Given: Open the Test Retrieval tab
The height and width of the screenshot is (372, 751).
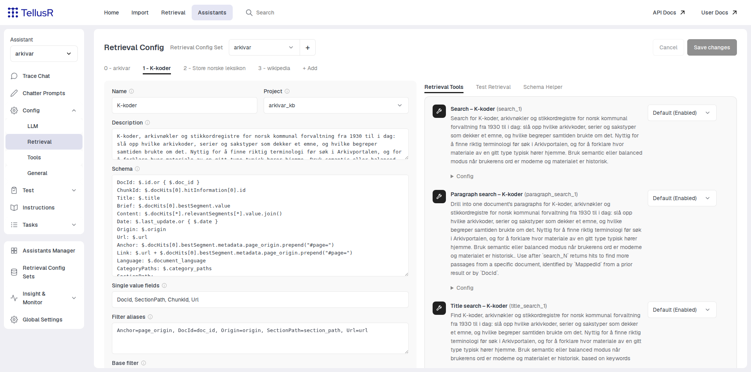Looking at the screenshot, I should coord(493,87).
